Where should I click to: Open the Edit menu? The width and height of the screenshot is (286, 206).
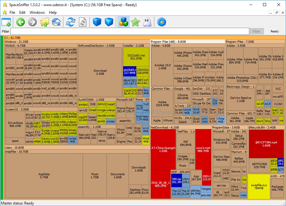22,13
